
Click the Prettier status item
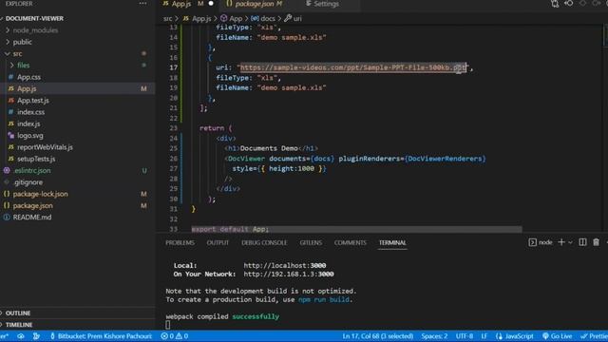point(594,336)
